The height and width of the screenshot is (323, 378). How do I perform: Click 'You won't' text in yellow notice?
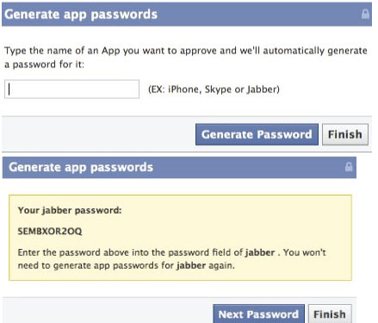[305, 252]
